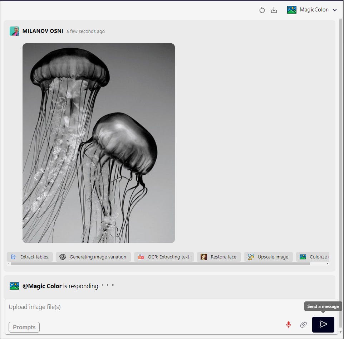Choose the Generating image variation chip
Viewport: 344px width, 339px height.
[93, 257]
